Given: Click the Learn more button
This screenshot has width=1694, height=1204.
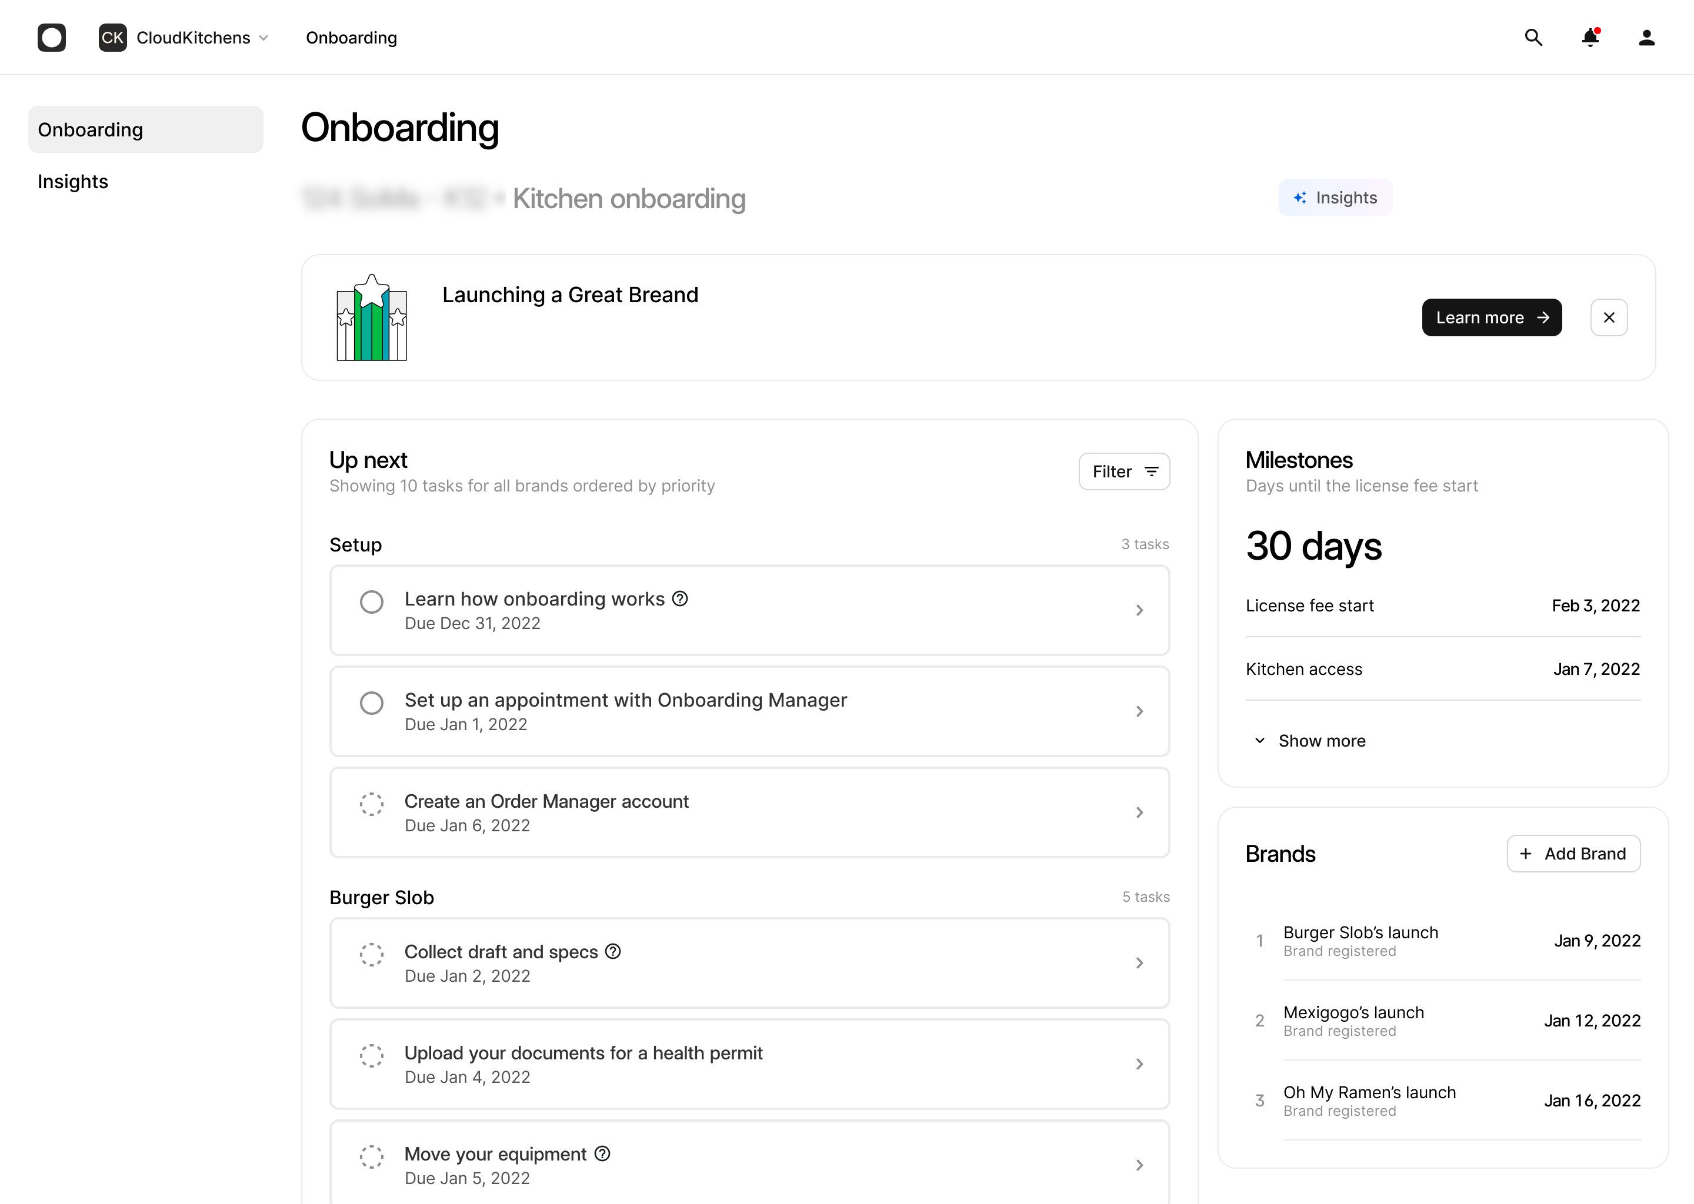Looking at the screenshot, I should [1492, 317].
